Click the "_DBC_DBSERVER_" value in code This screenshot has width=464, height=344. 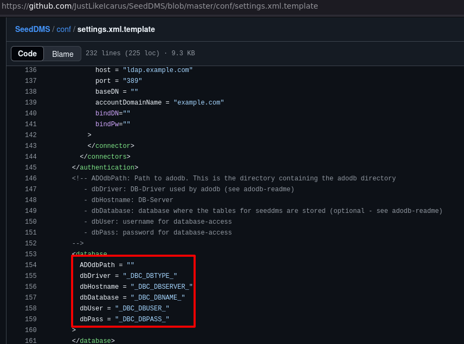(x=162, y=287)
